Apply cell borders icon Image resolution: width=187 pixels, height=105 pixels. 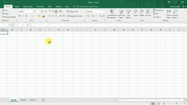pyautogui.click(x=32, y=16)
